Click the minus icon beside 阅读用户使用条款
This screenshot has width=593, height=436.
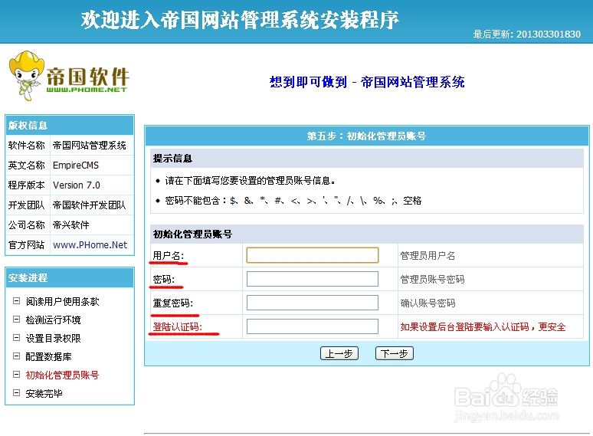(16, 301)
